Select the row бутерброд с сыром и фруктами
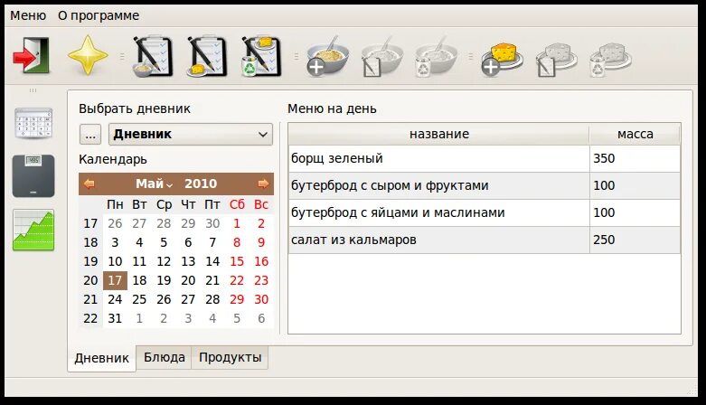The width and height of the screenshot is (706, 405). click(485, 185)
